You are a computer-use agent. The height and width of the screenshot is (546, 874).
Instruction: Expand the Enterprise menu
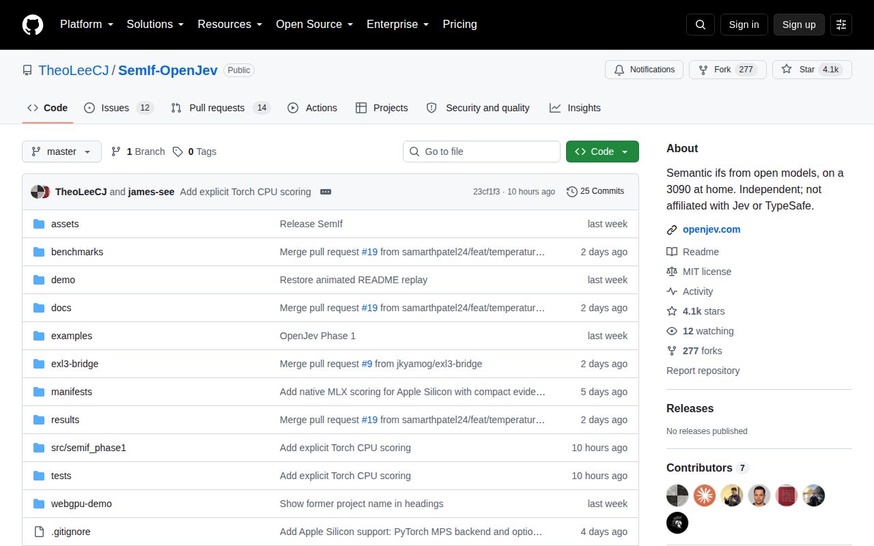click(398, 25)
